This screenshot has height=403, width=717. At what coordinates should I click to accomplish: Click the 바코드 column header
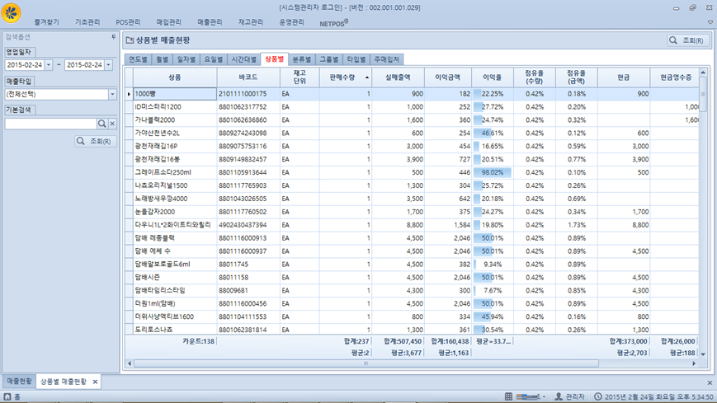point(248,77)
